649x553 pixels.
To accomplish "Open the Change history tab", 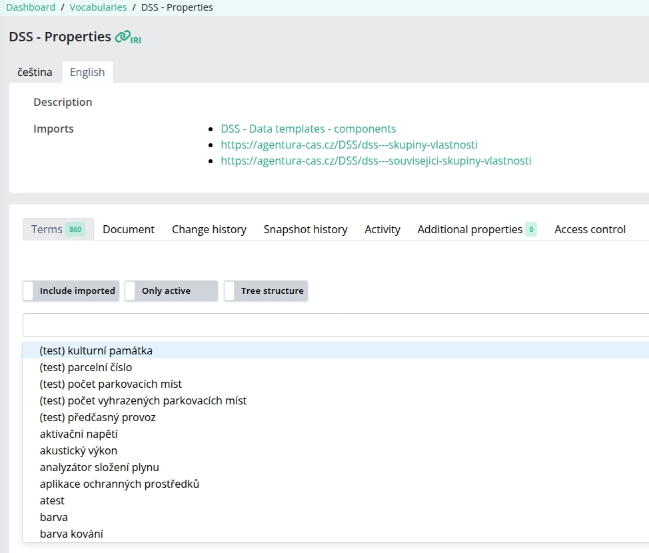I will [x=209, y=229].
